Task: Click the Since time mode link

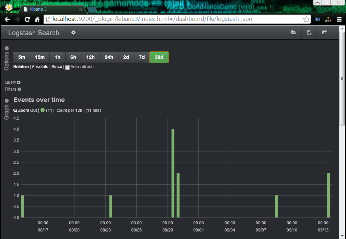Action: coord(57,67)
